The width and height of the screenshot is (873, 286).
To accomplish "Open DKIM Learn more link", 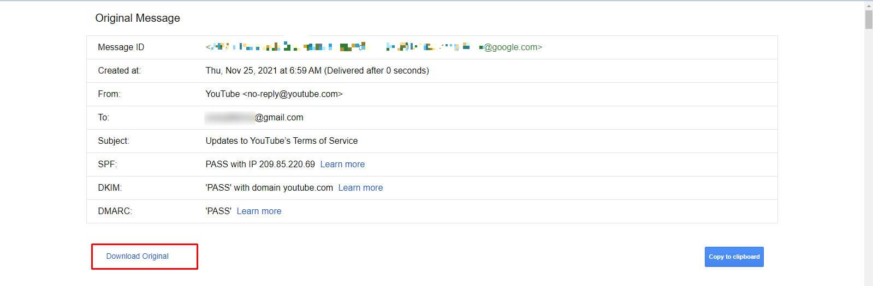I will coord(360,187).
